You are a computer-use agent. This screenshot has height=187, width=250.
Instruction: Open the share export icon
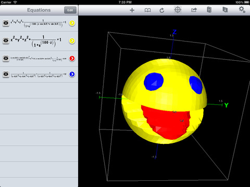194,10
